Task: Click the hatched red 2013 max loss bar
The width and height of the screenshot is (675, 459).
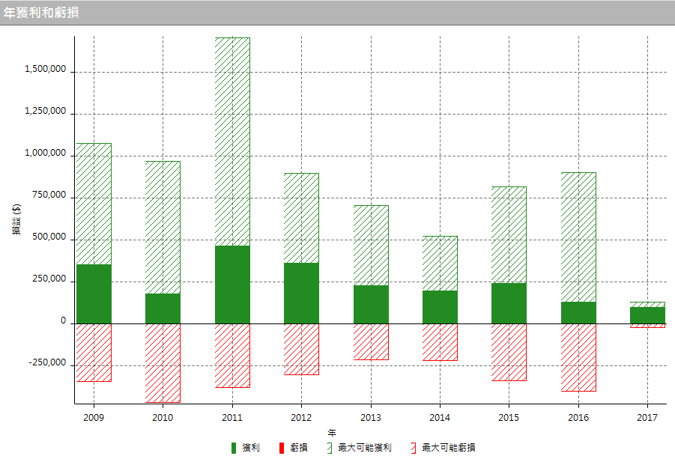Action: 371,341
